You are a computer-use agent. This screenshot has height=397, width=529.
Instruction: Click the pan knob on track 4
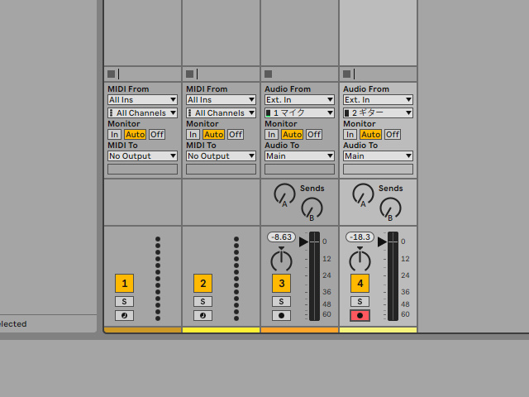click(x=360, y=261)
